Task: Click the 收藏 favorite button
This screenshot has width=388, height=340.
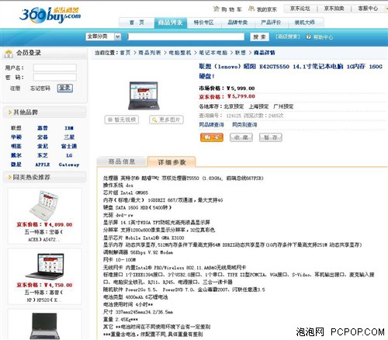Action: (241, 137)
